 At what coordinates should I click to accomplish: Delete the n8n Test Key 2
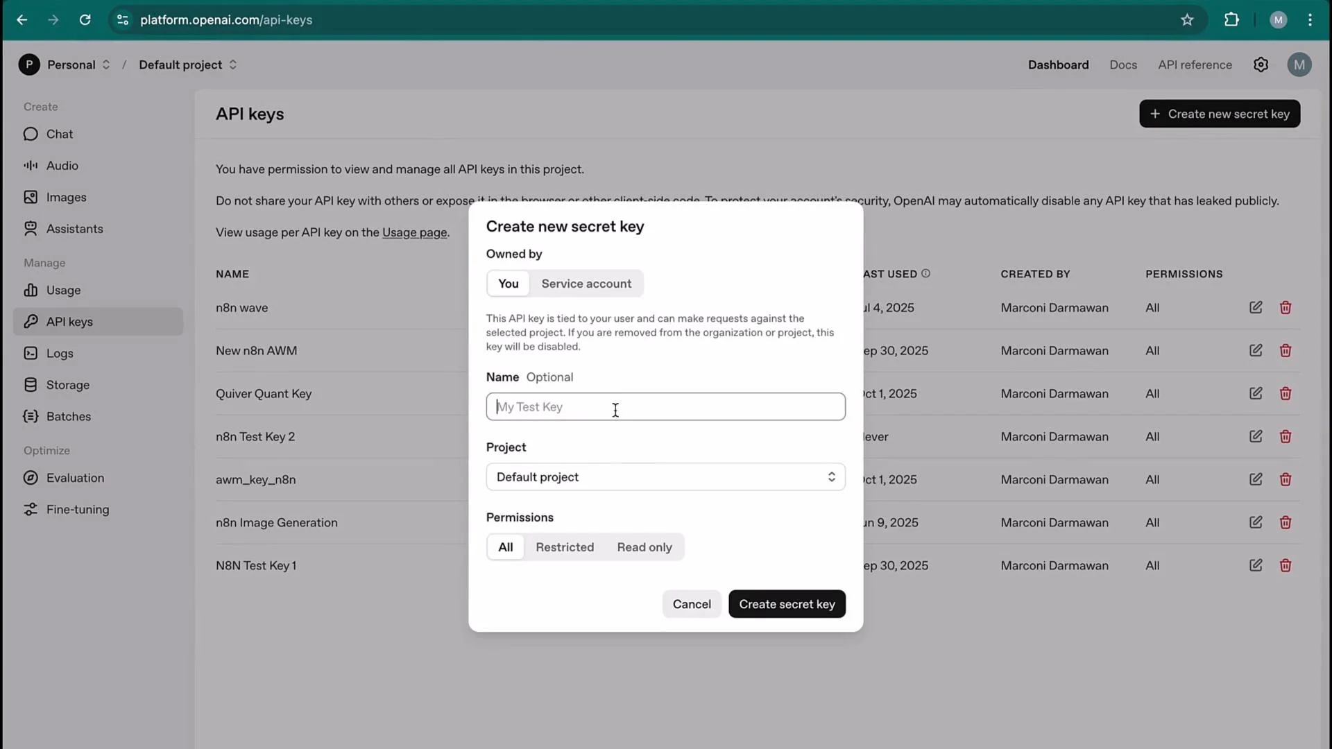(x=1286, y=436)
